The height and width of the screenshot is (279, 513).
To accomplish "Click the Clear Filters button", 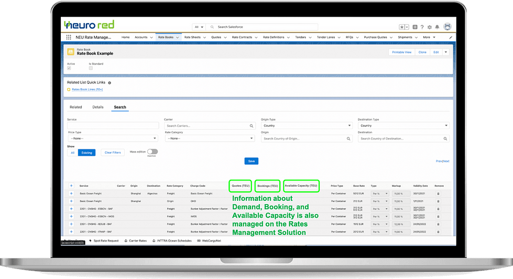I will click(112, 153).
